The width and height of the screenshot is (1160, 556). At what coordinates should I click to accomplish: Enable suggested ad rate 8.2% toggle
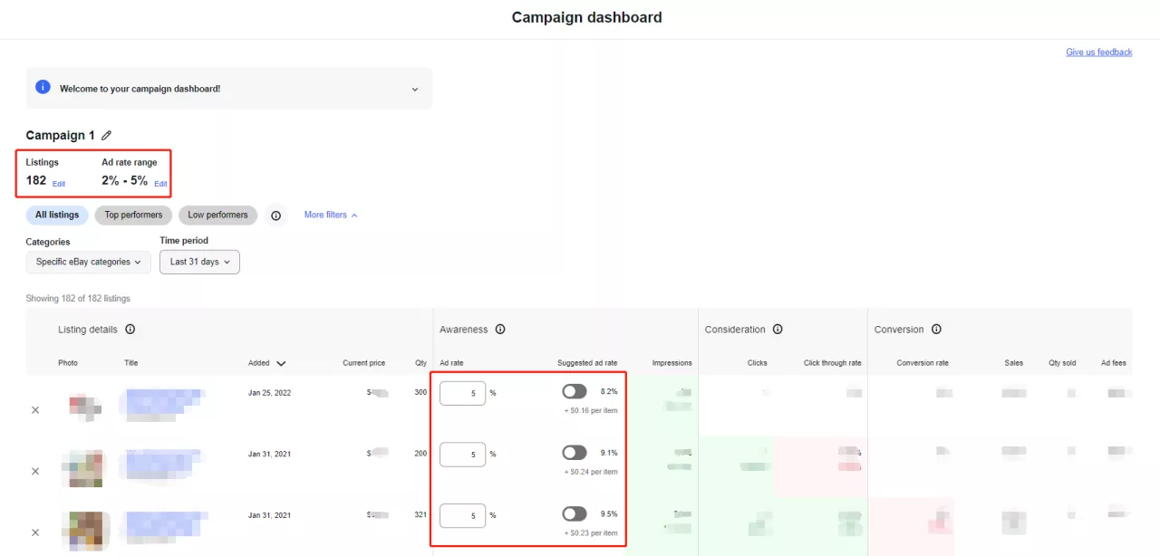point(574,391)
